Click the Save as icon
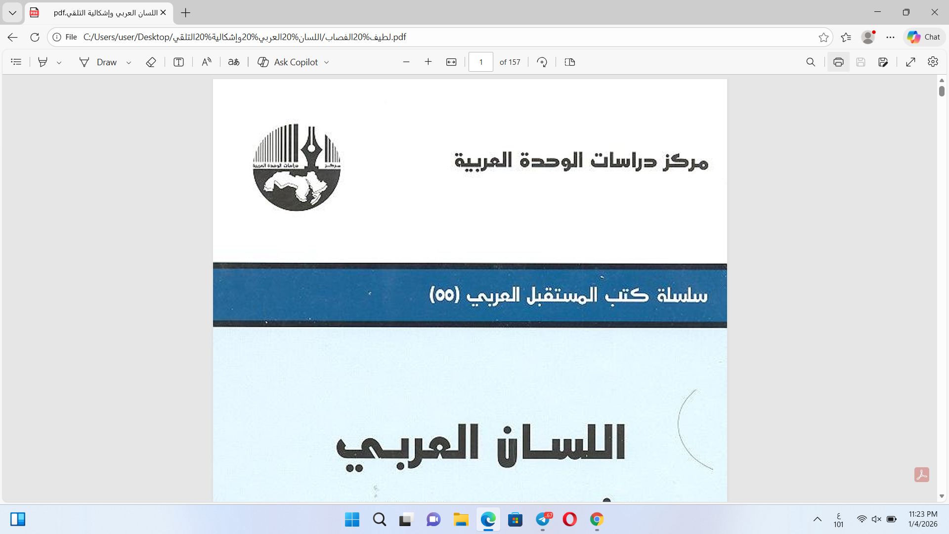The width and height of the screenshot is (949, 534). coord(883,62)
